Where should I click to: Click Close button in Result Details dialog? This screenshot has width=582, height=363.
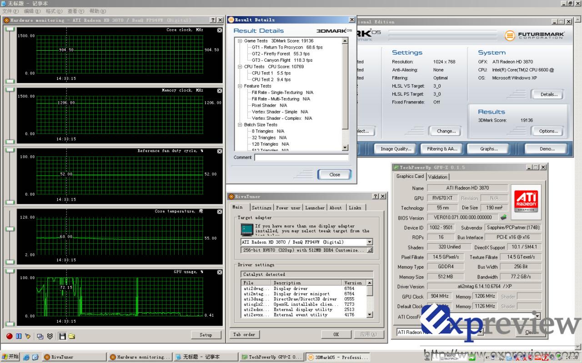click(x=335, y=175)
